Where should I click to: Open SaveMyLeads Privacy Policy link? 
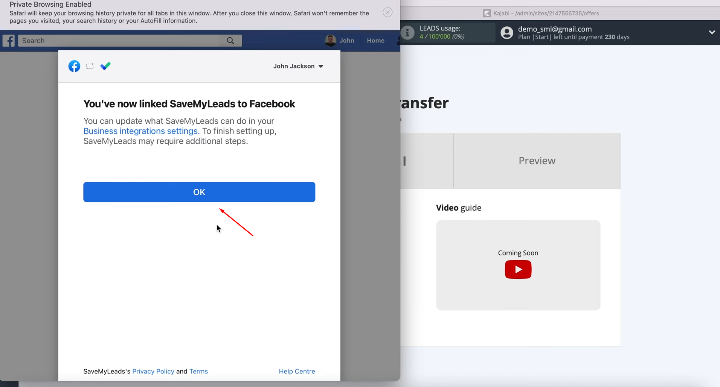pos(153,371)
